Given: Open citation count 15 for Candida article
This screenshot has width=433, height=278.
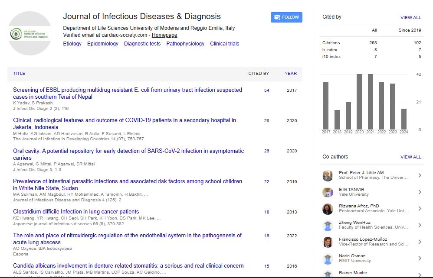Looking at the screenshot, I should 266,266.
